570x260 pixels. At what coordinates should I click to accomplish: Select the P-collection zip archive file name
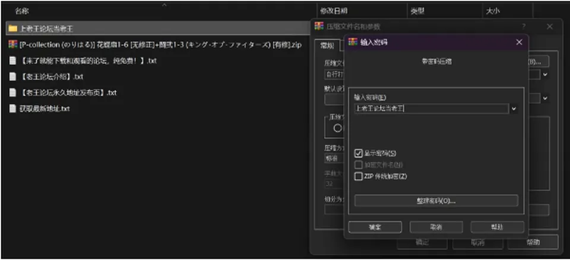coord(160,45)
